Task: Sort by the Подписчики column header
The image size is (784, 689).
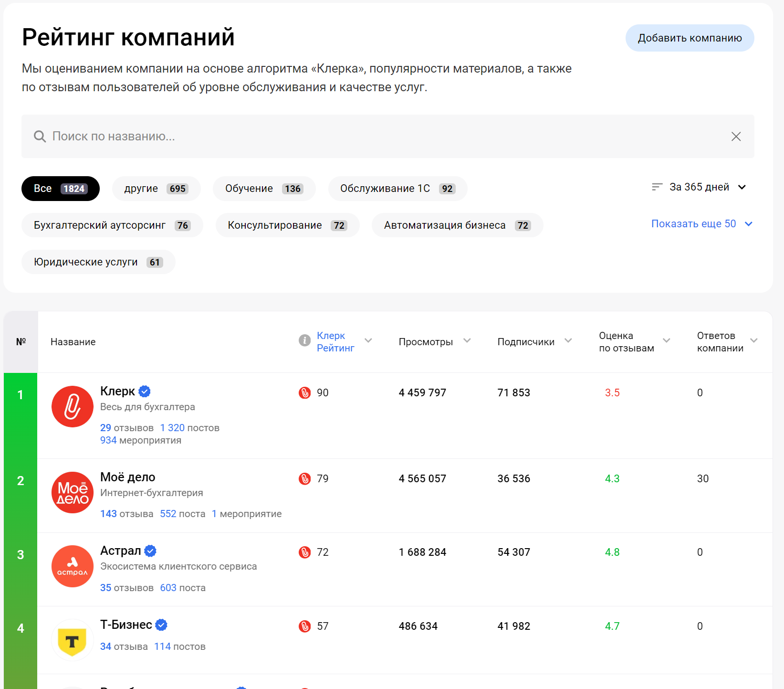Action: [x=526, y=342]
